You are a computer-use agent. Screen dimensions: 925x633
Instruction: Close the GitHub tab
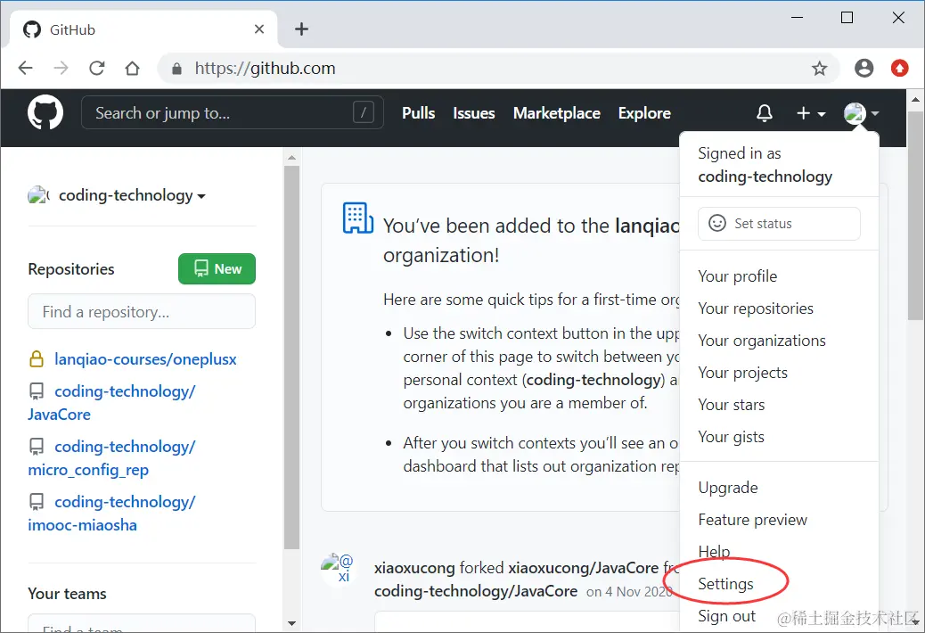[259, 29]
